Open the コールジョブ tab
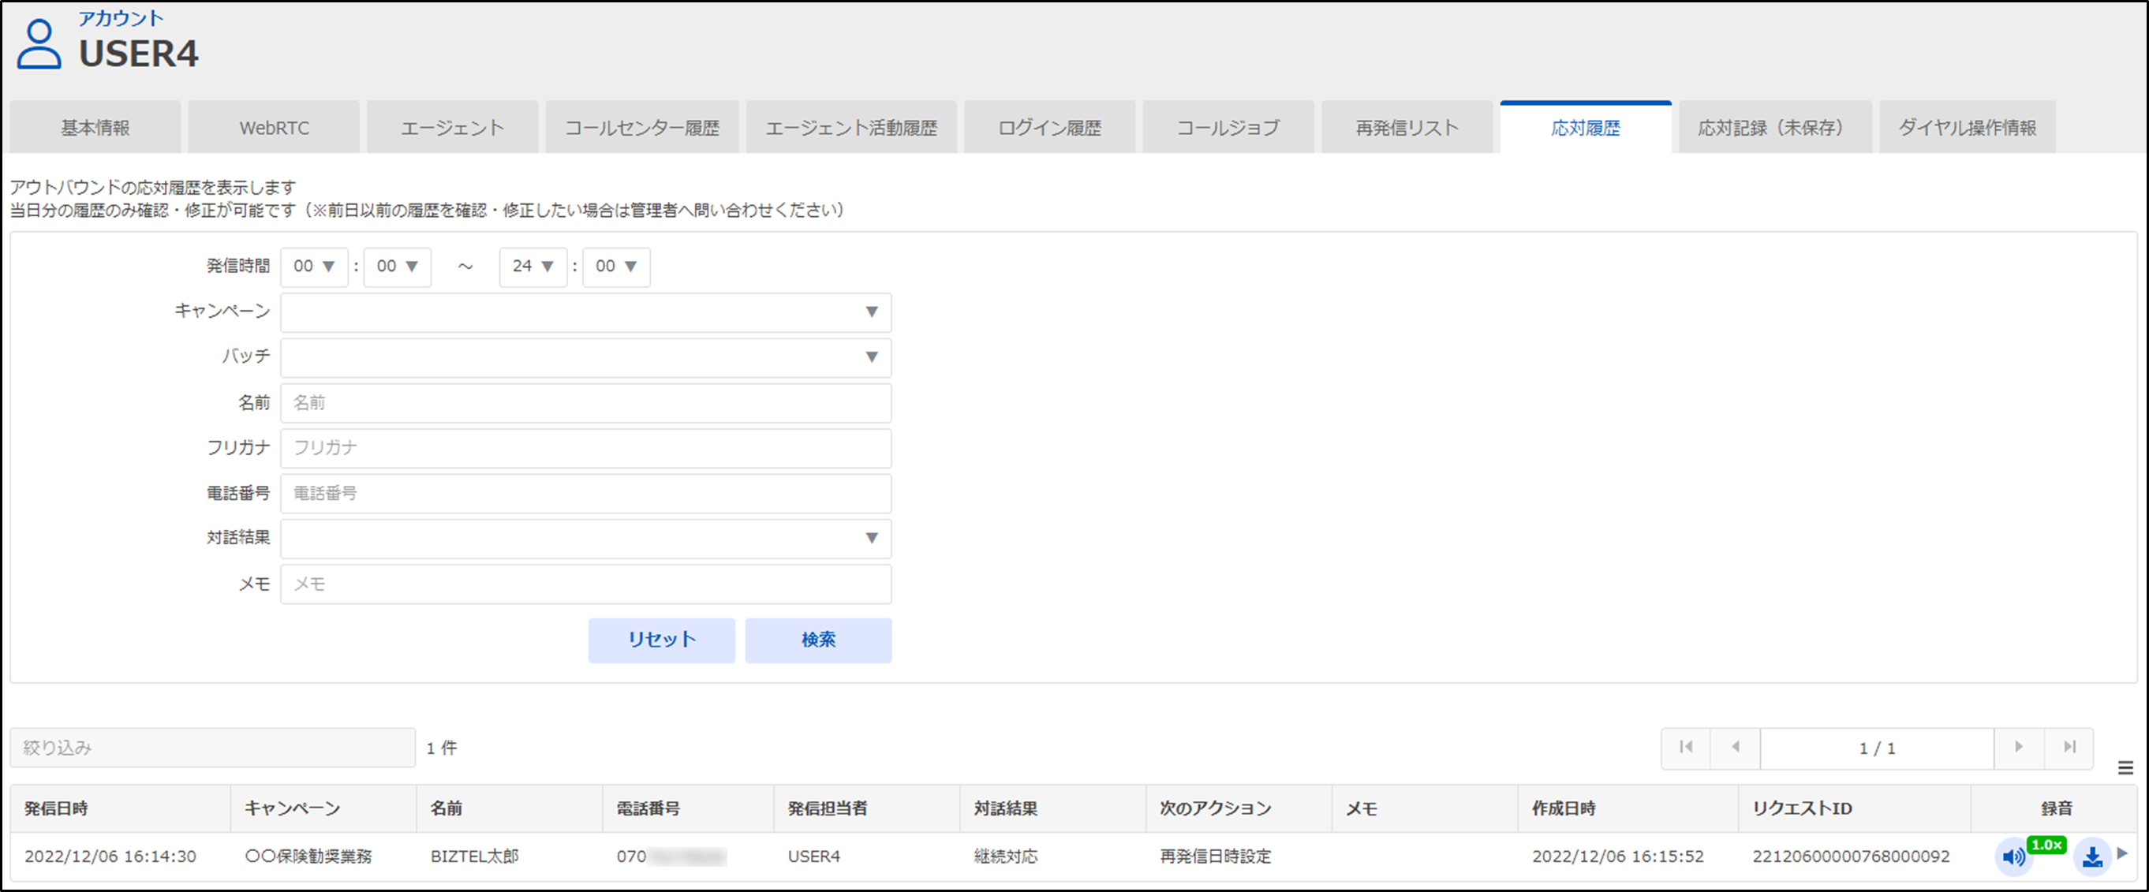 point(1228,128)
